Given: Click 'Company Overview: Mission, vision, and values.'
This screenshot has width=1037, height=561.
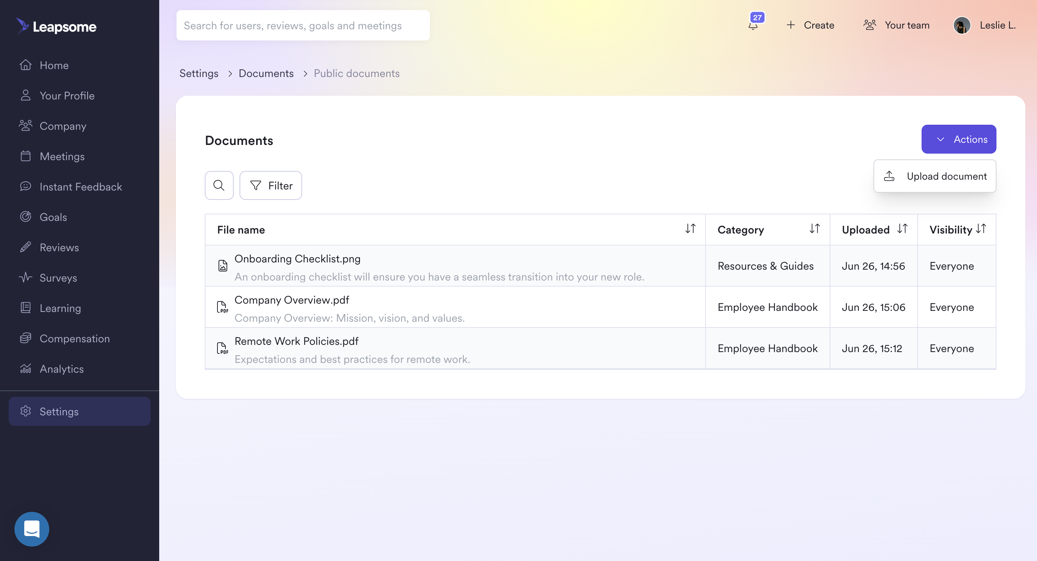Looking at the screenshot, I should [x=350, y=318].
